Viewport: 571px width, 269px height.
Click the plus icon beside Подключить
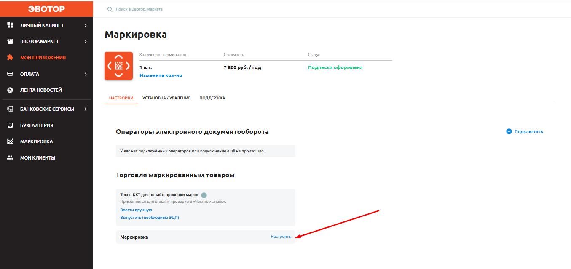click(509, 131)
